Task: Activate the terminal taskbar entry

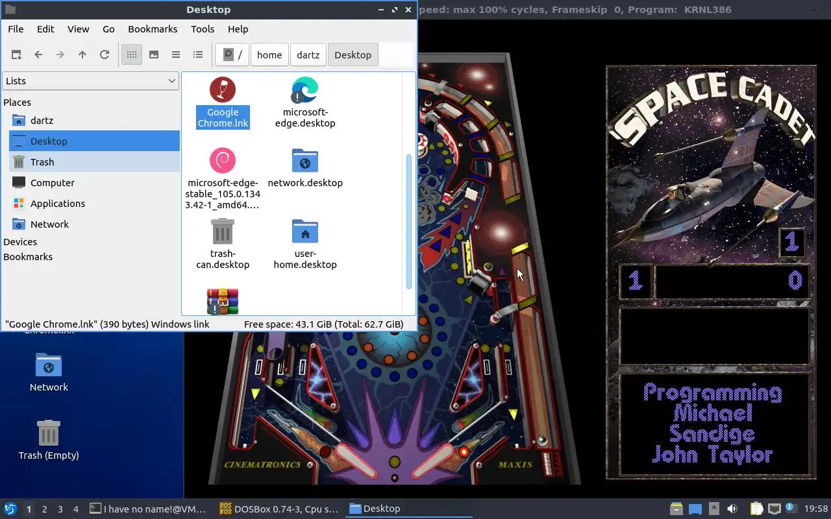Action: click(x=149, y=509)
